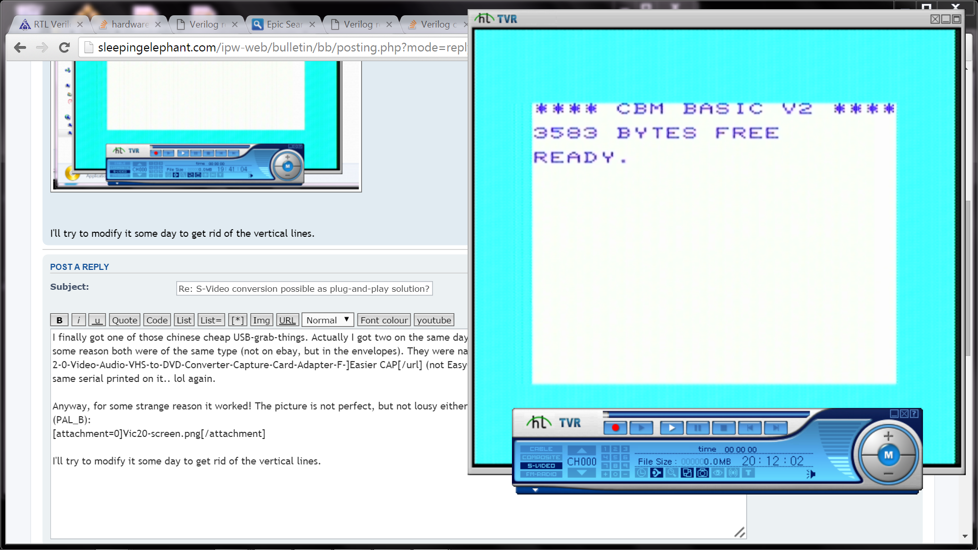Reload the current browser page
This screenshot has width=978, height=550.
(x=64, y=47)
